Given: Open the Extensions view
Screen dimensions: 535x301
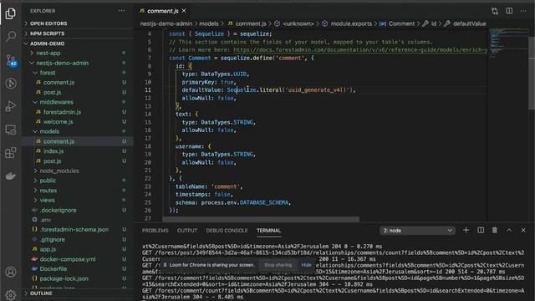Looking at the screenshot, I should (11, 153).
